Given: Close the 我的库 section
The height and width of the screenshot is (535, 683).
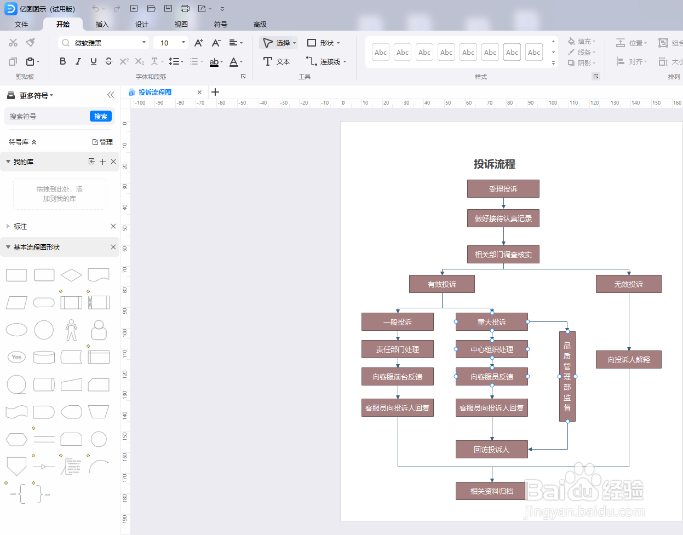Looking at the screenshot, I should point(113,162).
